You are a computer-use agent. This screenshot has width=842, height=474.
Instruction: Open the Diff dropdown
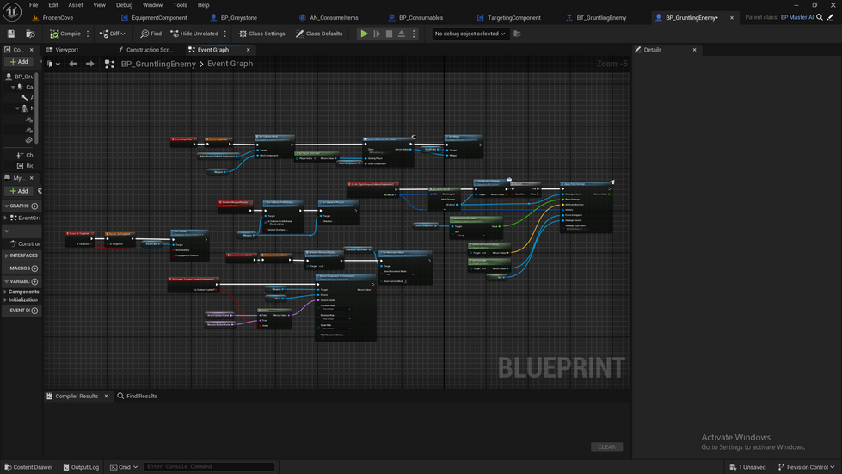pos(112,34)
